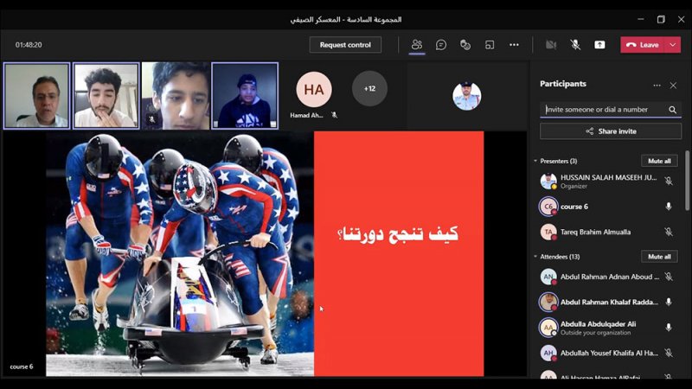Show the +12 more participants bubble
The image size is (692, 389).
click(369, 89)
